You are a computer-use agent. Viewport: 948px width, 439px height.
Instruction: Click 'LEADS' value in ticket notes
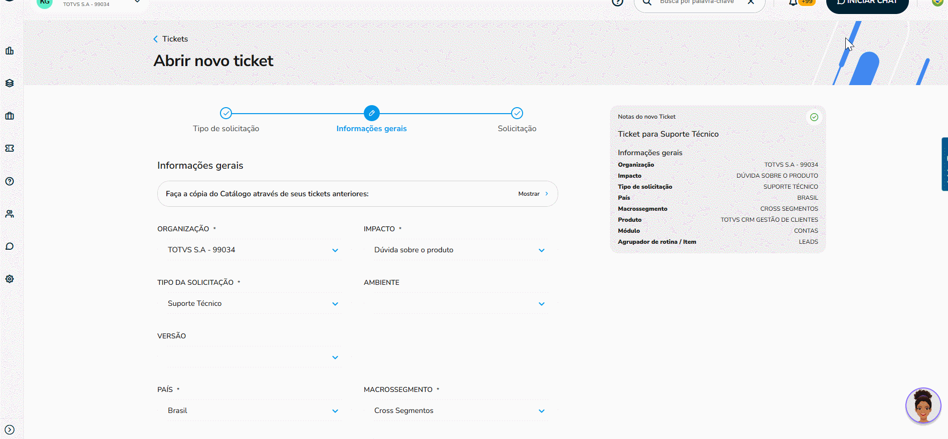pos(808,242)
